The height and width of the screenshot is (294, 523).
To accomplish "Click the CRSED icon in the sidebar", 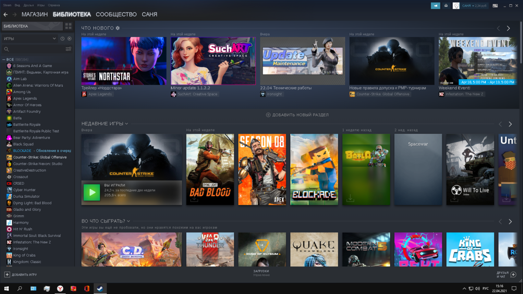I will [9, 183].
